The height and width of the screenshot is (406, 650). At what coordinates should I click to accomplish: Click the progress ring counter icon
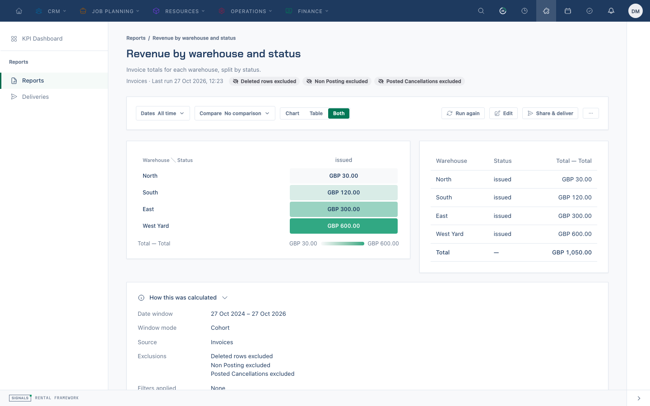pos(503,11)
